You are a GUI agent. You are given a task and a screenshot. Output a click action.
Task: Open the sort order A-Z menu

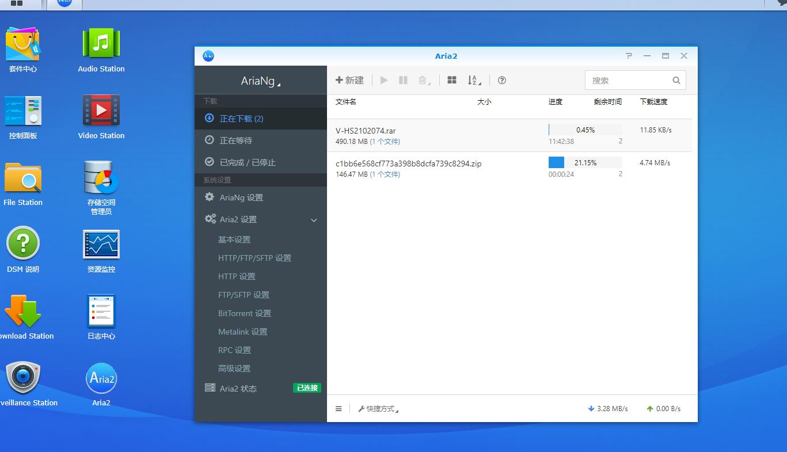474,81
